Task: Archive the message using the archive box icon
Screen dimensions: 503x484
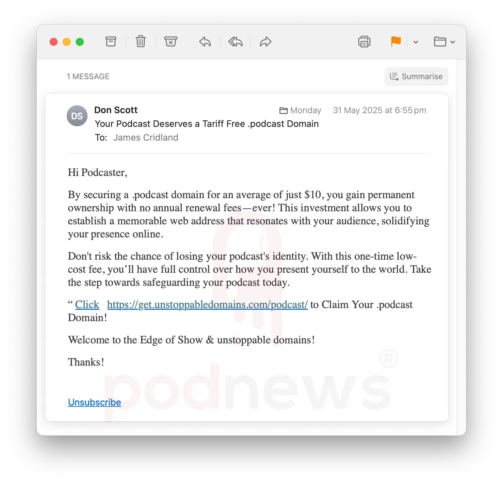Action: coord(111,42)
